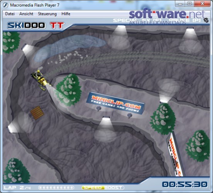The height and width of the screenshot is (193, 213).
Task: Toggle Special FX option
Action: (x=137, y=20)
